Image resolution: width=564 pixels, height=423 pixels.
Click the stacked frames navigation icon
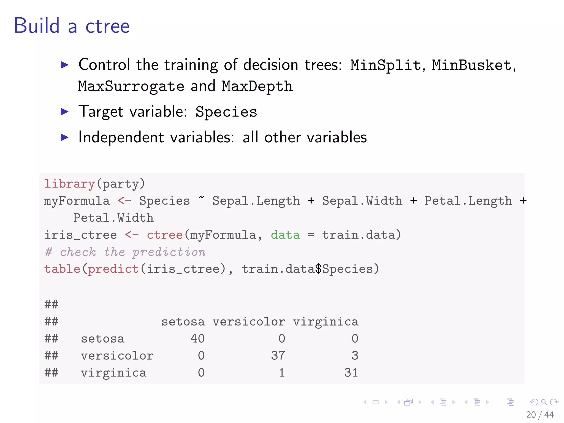(x=409, y=402)
